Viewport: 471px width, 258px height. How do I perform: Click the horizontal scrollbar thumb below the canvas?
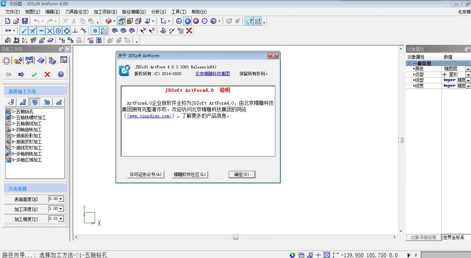tap(235, 237)
